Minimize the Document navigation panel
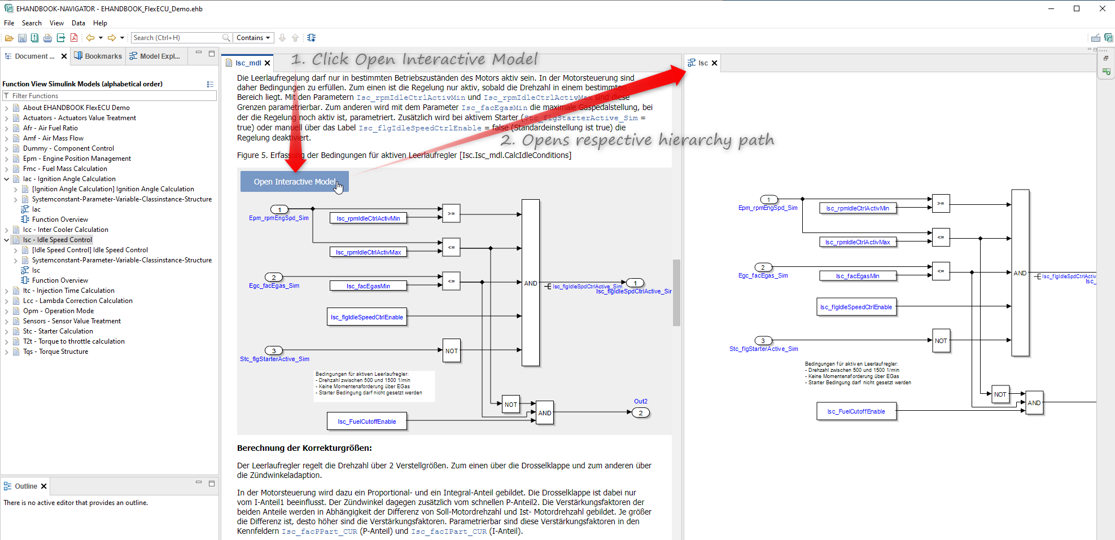The width and height of the screenshot is (1115, 540). [x=199, y=52]
